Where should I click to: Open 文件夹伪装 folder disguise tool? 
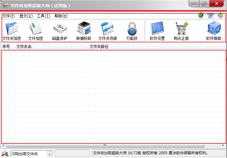[x=108, y=31]
